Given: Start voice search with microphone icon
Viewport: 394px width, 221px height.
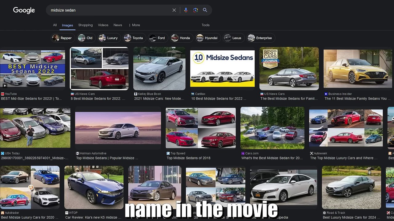Looking at the screenshot, I should coord(186,10).
